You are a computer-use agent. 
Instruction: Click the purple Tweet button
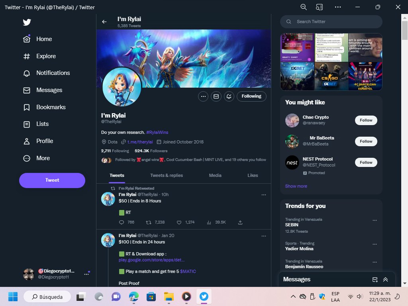coord(52,180)
